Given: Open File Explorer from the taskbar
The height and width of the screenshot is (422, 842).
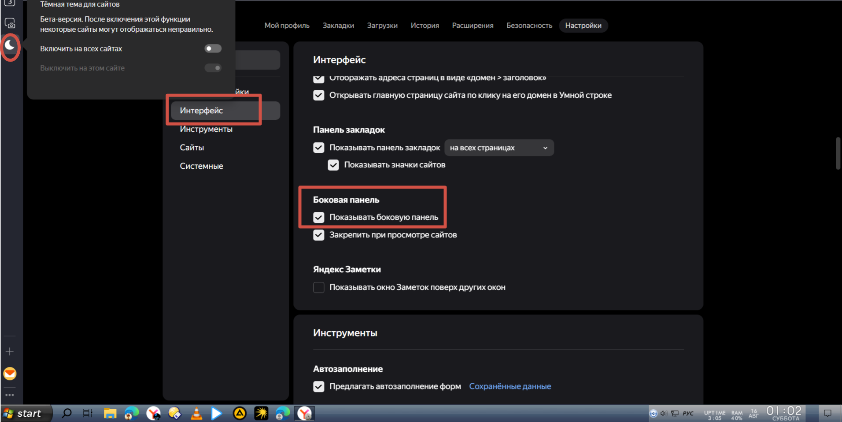Looking at the screenshot, I should [110, 413].
